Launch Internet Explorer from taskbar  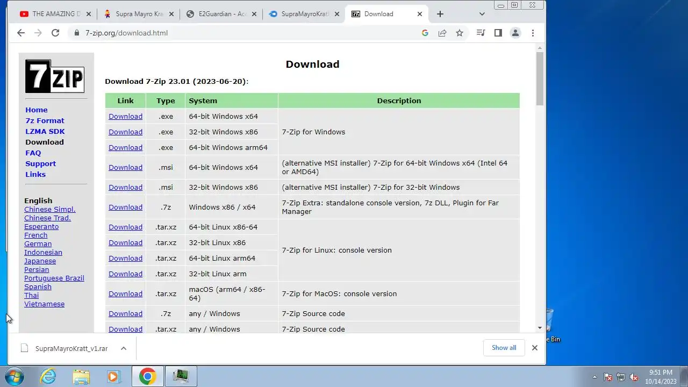point(48,376)
